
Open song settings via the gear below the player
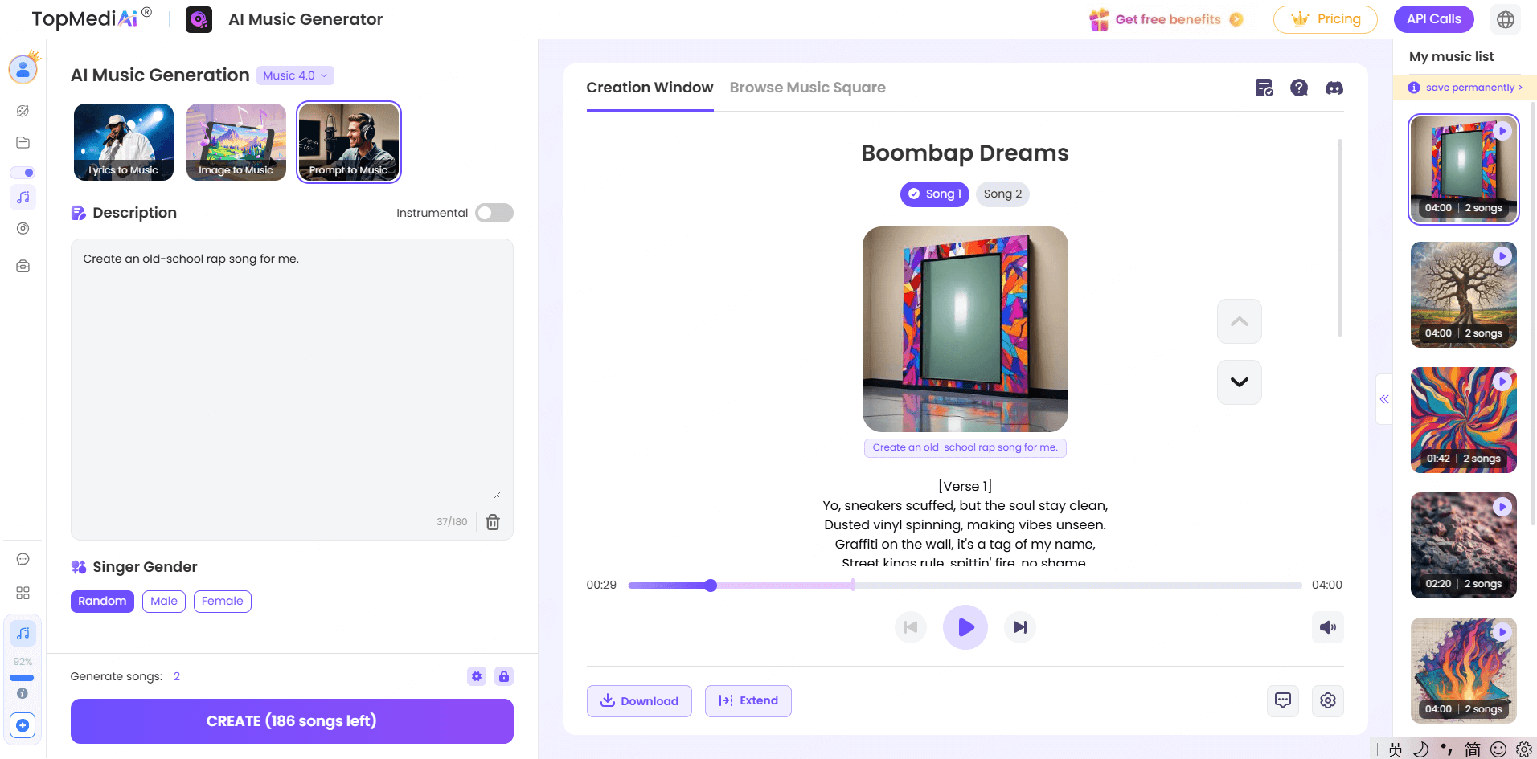click(1327, 700)
